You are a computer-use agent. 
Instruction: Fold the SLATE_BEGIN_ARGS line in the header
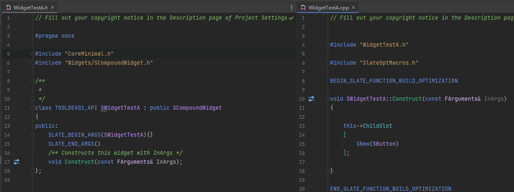click(x=33, y=135)
